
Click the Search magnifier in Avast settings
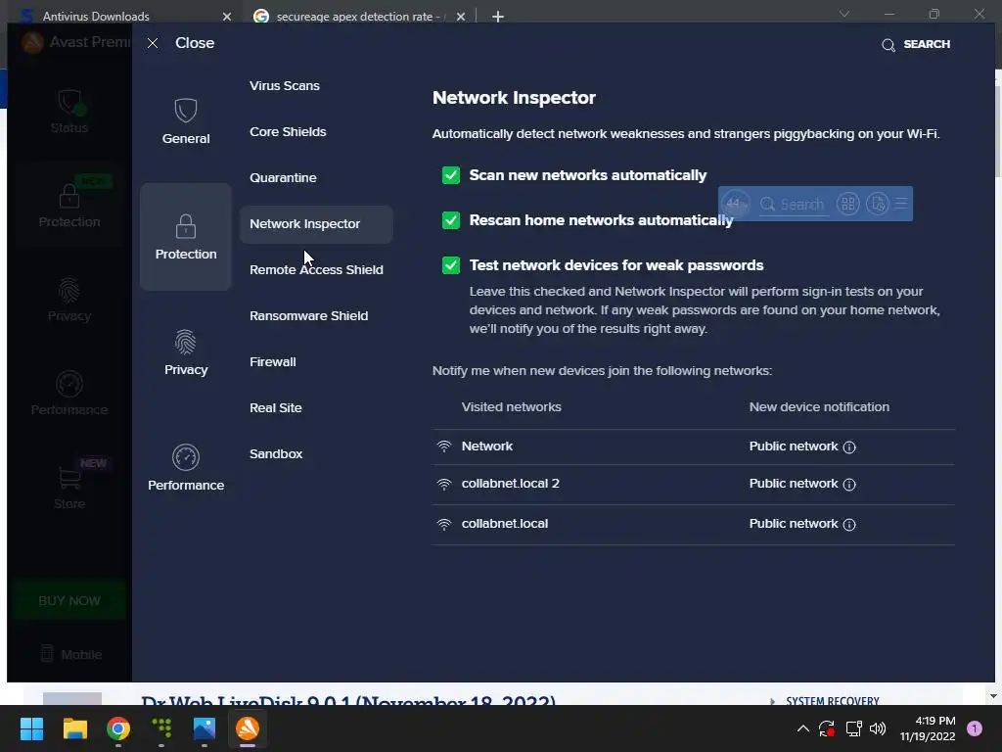pos(888,45)
